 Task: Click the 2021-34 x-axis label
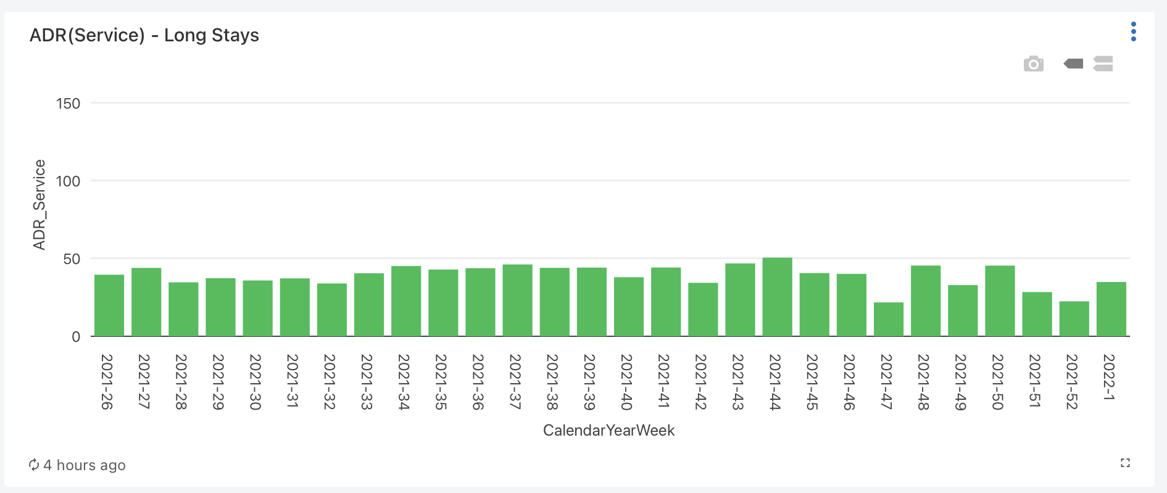coord(404,382)
